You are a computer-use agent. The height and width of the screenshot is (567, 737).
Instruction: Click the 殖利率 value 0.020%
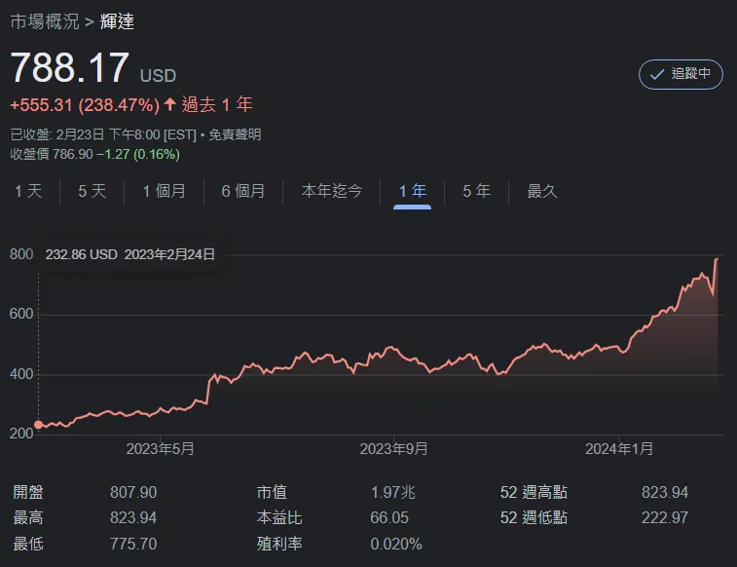point(396,544)
